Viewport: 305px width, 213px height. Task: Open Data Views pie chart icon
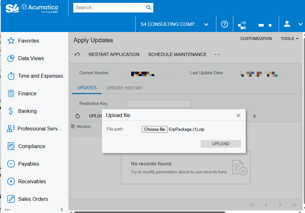11,58
